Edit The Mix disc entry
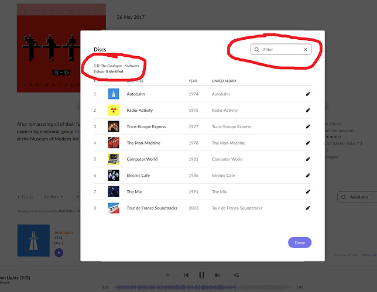 tap(308, 191)
